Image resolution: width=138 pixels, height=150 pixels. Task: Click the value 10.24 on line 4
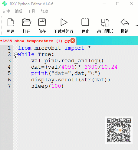[x=109, y=67]
